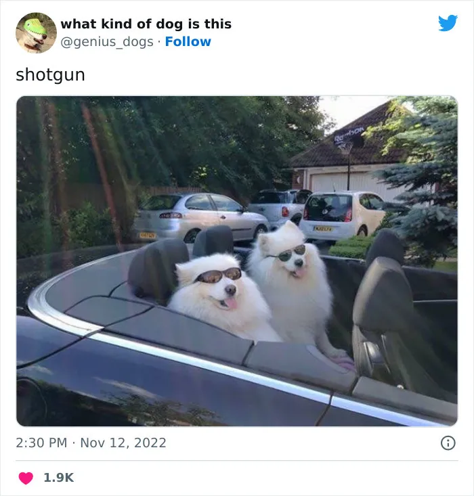Click the Twitter bird logo
The image size is (474, 496).
pyautogui.click(x=448, y=23)
